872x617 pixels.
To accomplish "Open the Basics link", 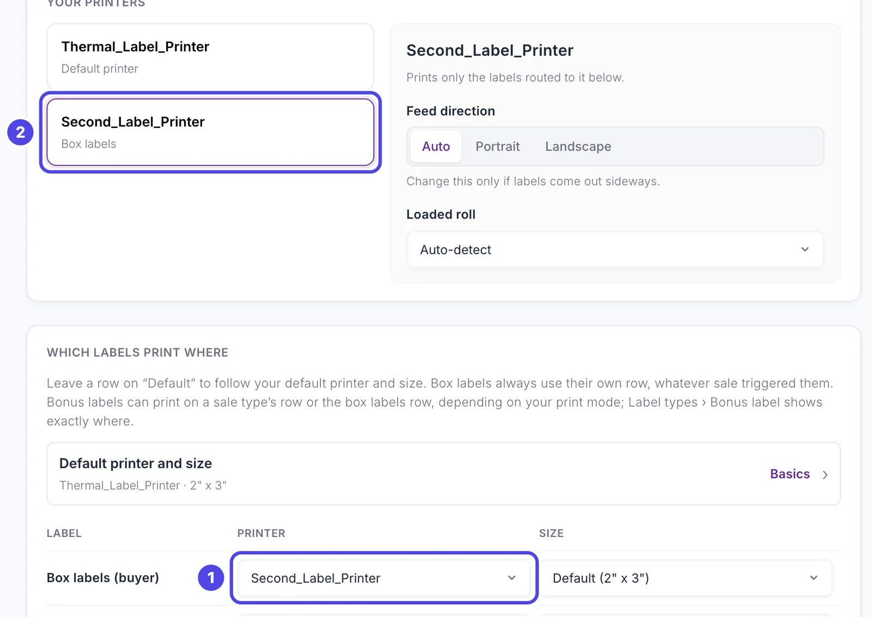I will click(x=790, y=474).
